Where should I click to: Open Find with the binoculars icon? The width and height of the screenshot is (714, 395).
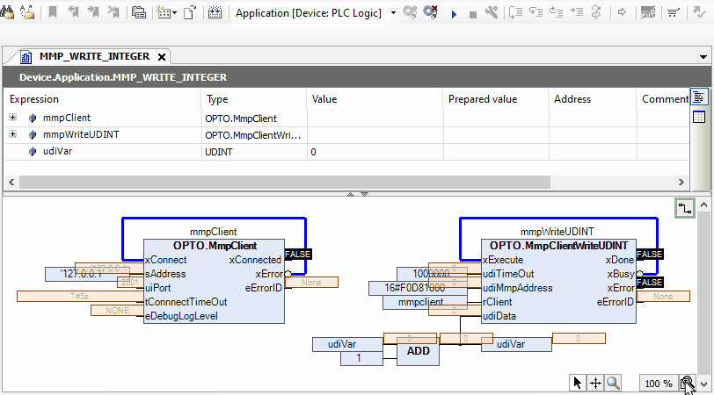(x=6, y=12)
